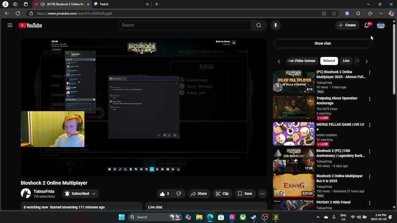The width and height of the screenshot is (397, 223).
Task: Open the Twitch extension icon in the toolbar
Action: pos(347,13)
